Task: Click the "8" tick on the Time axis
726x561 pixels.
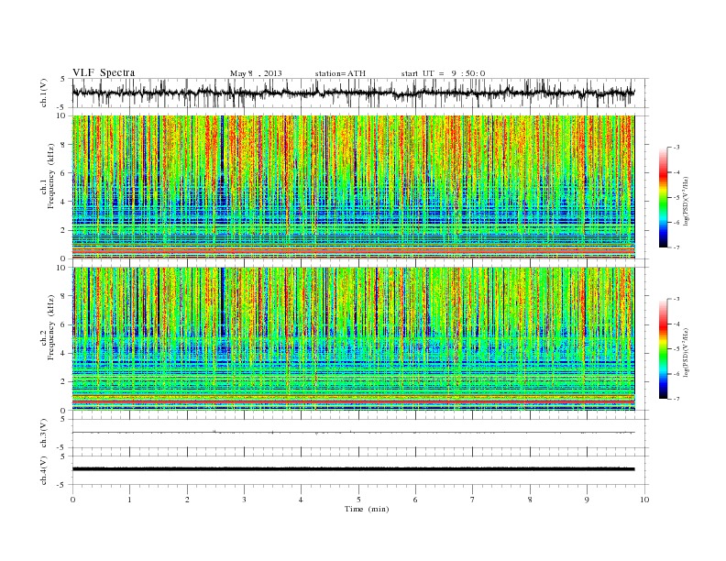Action: tap(530, 500)
